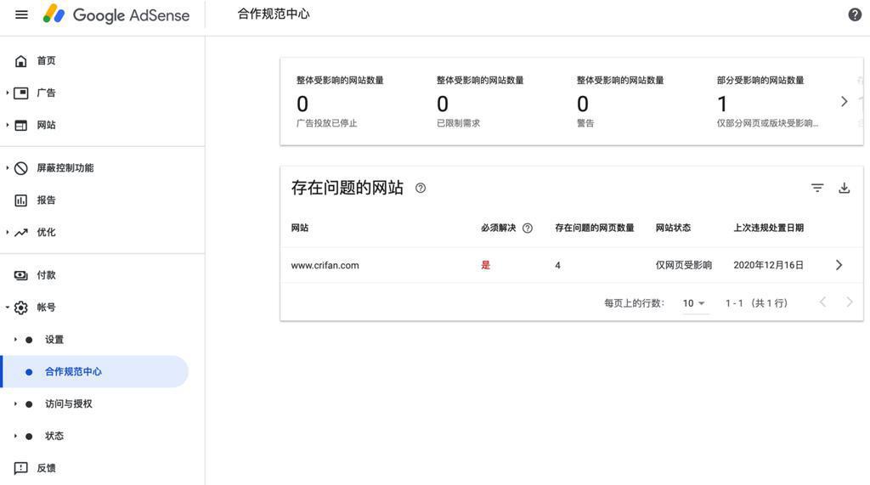Click the reports chart icon beside 报告
Image resolution: width=870 pixels, height=485 pixels.
pyautogui.click(x=21, y=200)
